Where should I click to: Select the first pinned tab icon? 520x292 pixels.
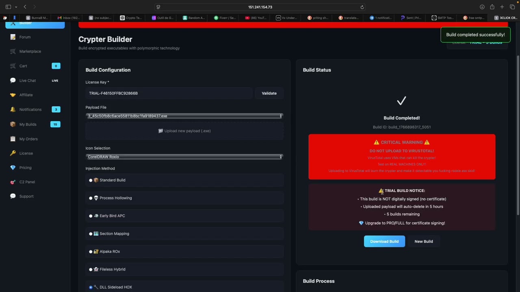tap(5, 18)
